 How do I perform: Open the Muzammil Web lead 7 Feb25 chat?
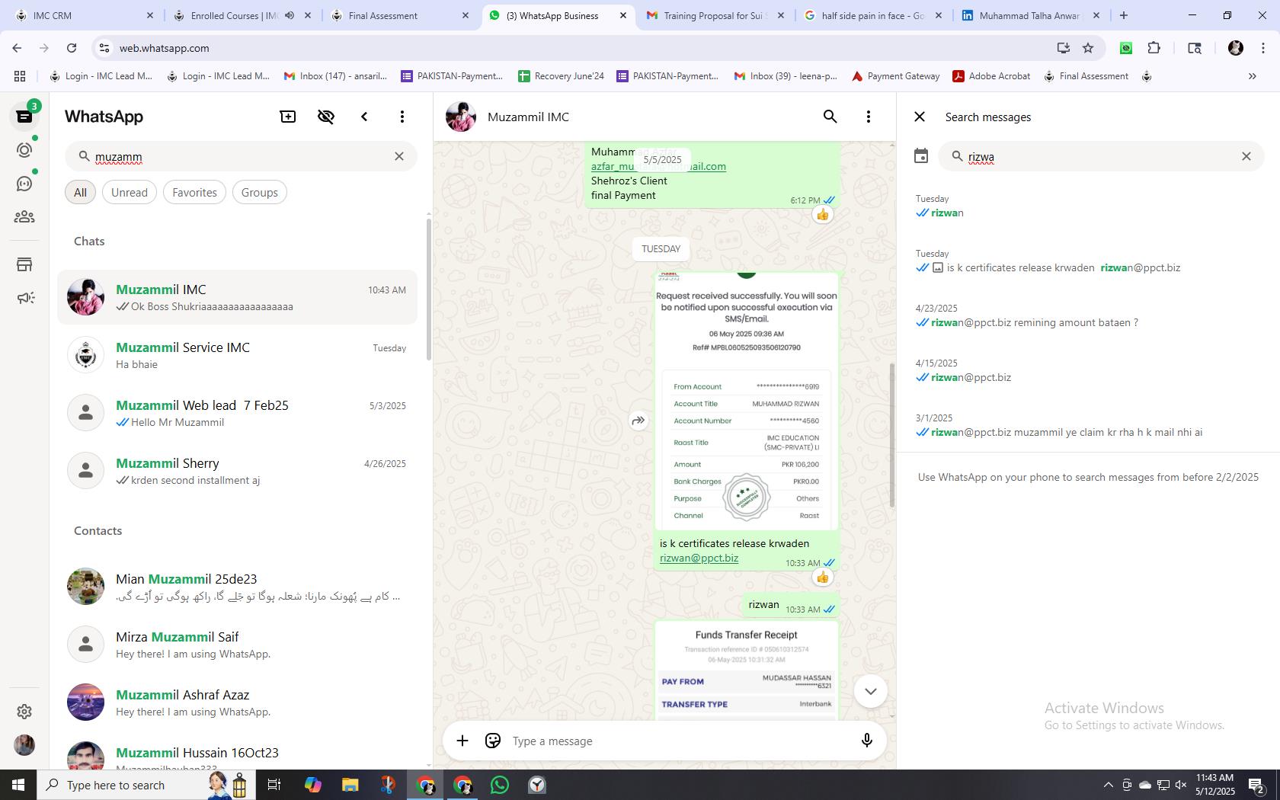237,413
